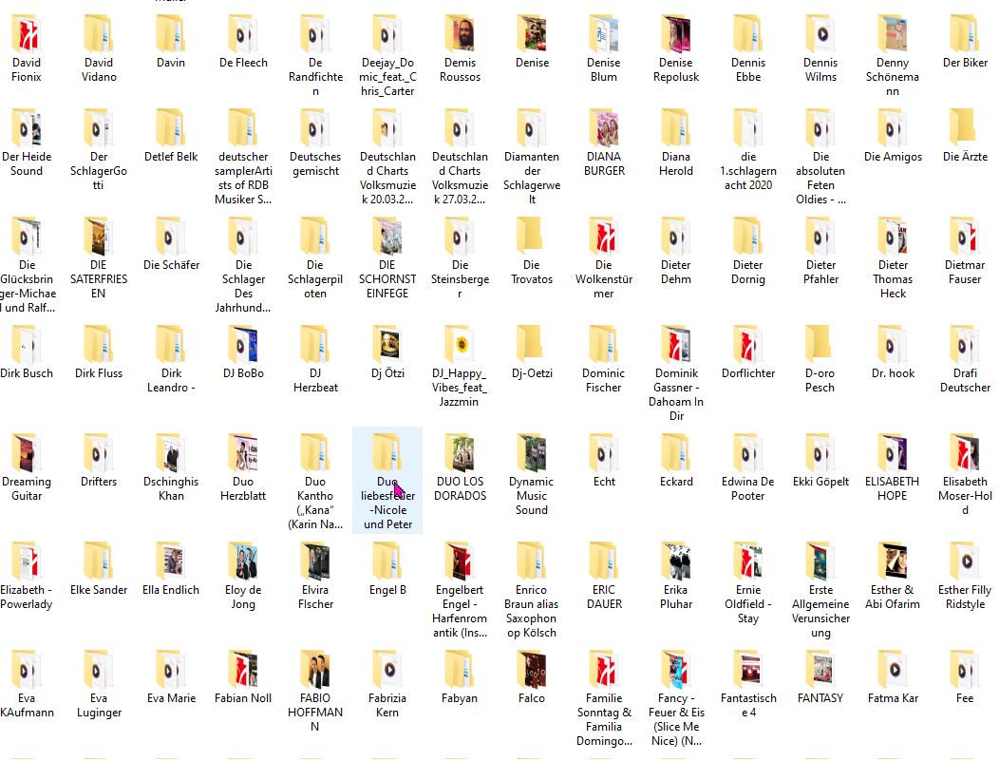Click the Erika Pluhar folder icon

(676, 561)
